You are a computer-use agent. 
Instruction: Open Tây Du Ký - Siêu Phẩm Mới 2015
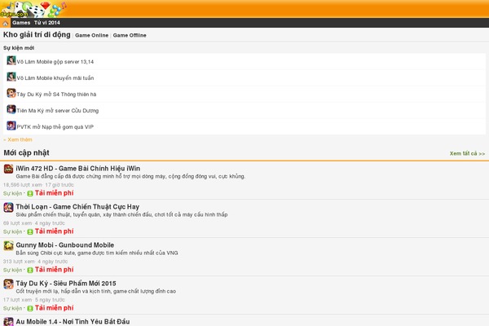tap(66, 284)
